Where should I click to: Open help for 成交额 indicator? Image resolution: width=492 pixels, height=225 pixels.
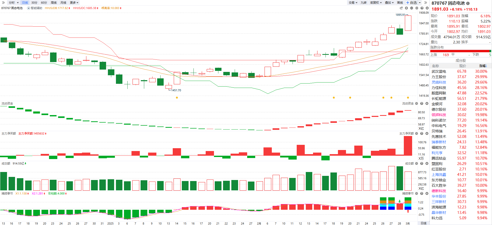coord(422,163)
